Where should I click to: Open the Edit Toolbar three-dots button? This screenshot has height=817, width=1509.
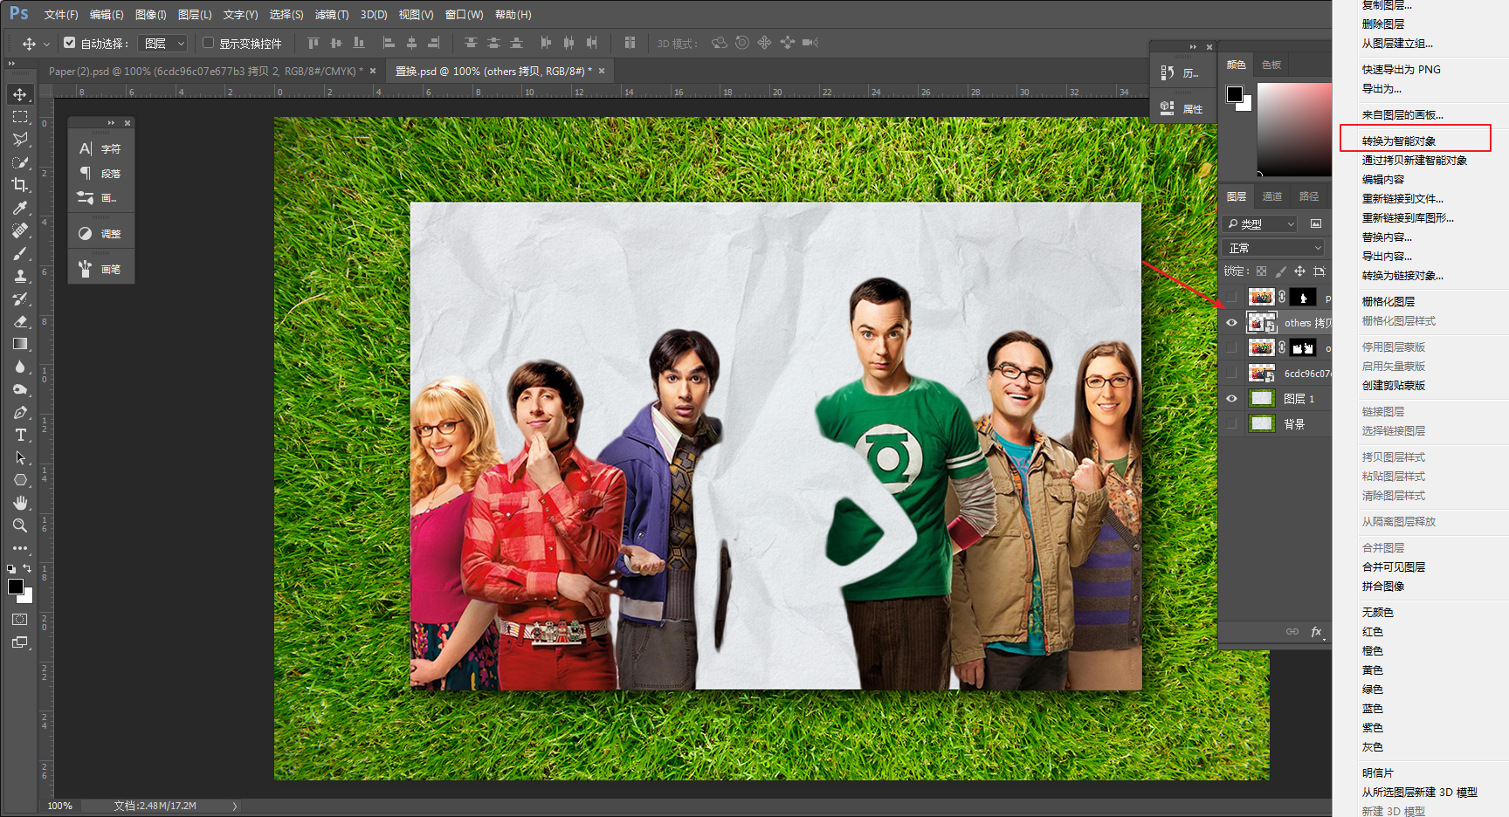19,548
